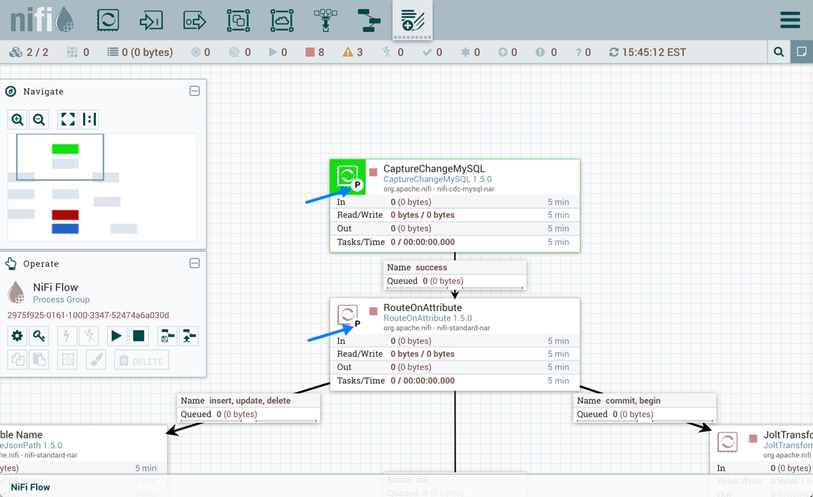Click the NiFi Flow breadcrumb link
Image resolution: width=813 pixels, height=497 pixels.
(x=30, y=487)
